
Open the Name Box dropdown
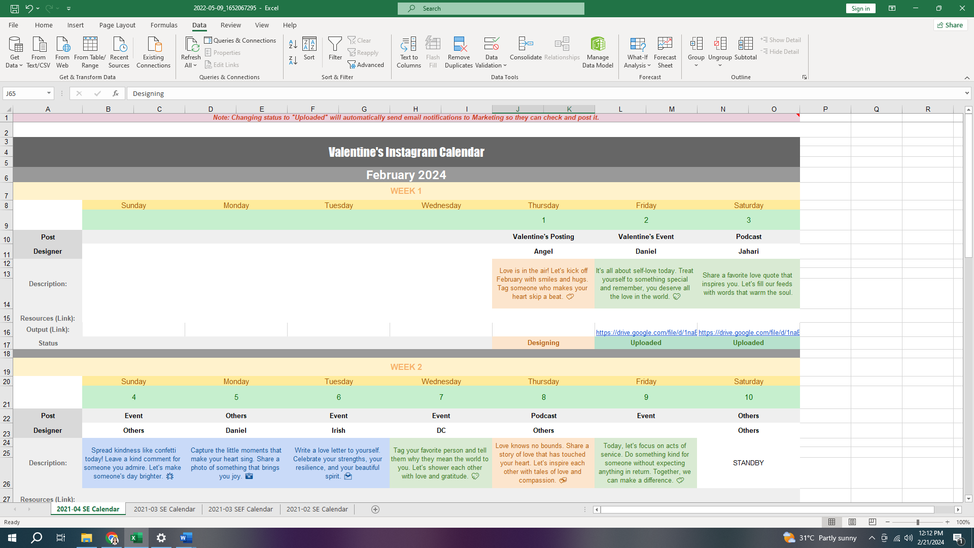click(x=49, y=93)
